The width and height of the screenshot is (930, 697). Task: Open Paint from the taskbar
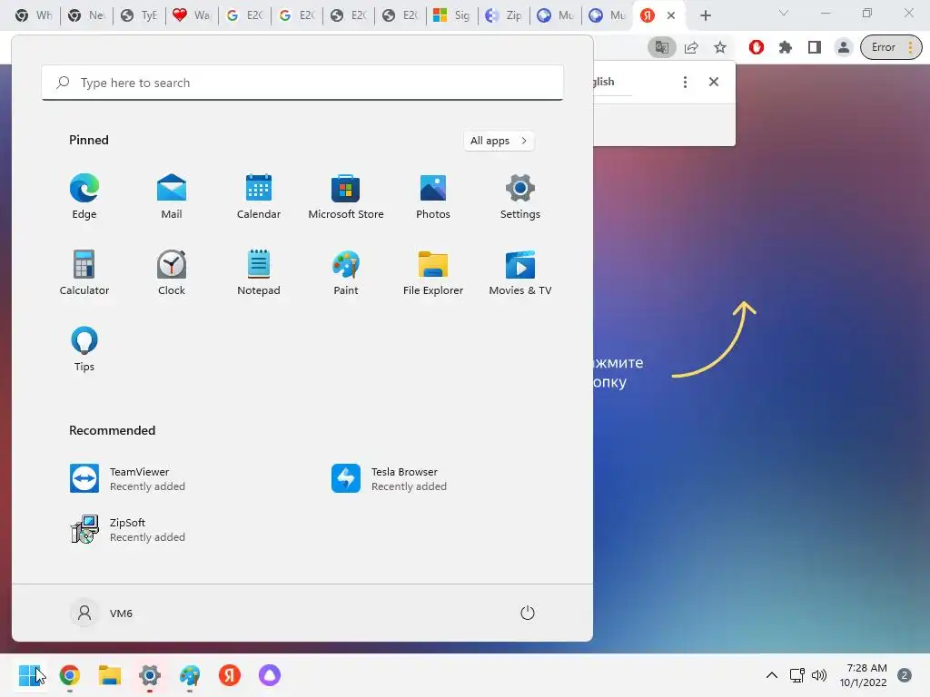190,675
